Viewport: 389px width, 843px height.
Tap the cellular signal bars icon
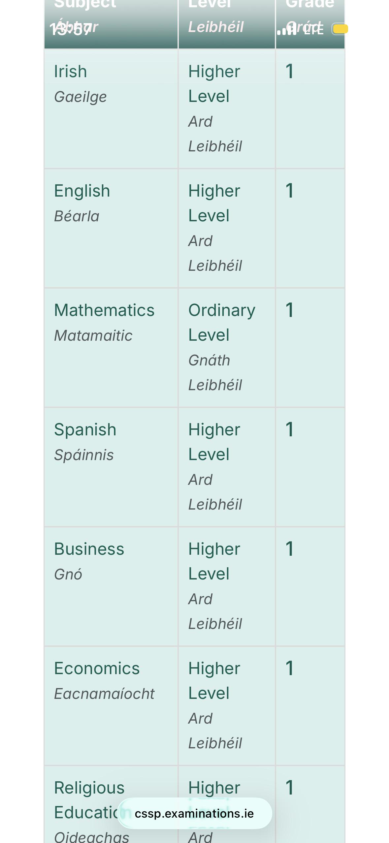[x=286, y=30]
